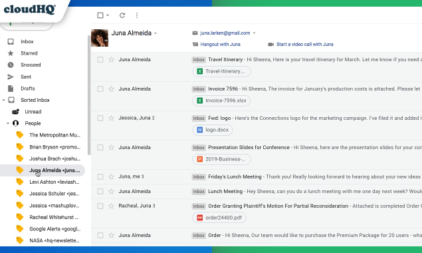This screenshot has width=422, height=253.
Task: Start a video call with Juna
Action: [304, 44]
